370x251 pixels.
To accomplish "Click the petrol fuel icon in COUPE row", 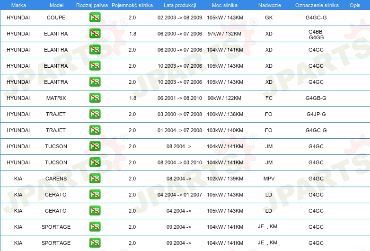I will pos(95,18).
